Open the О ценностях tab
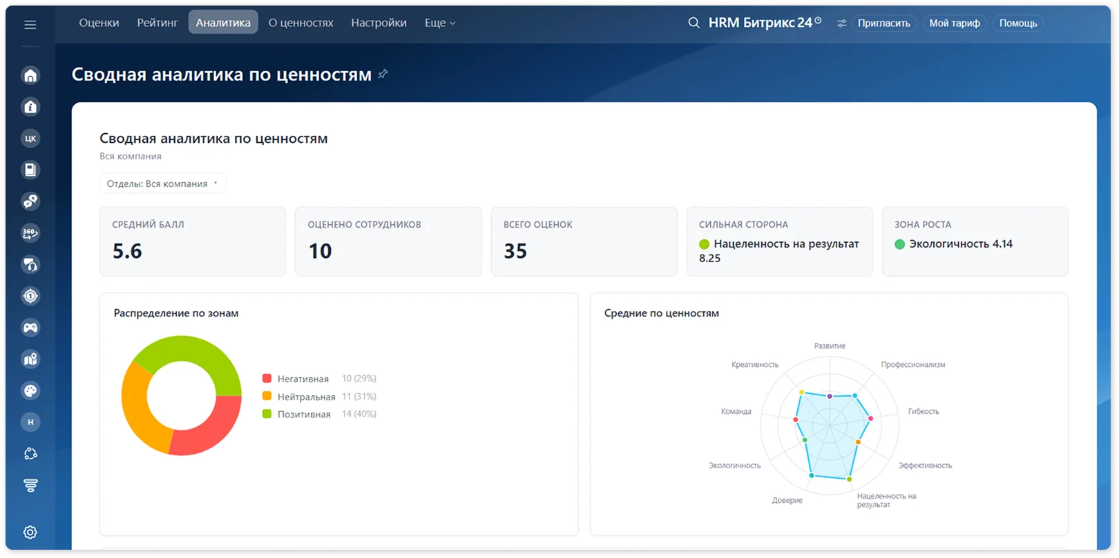This screenshot has height=558, width=1119. click(300, 23)
